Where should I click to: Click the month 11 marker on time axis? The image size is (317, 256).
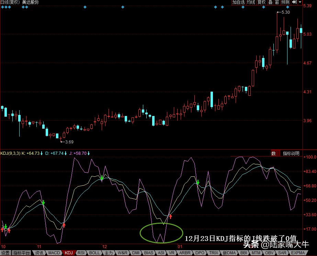[39, 247]
